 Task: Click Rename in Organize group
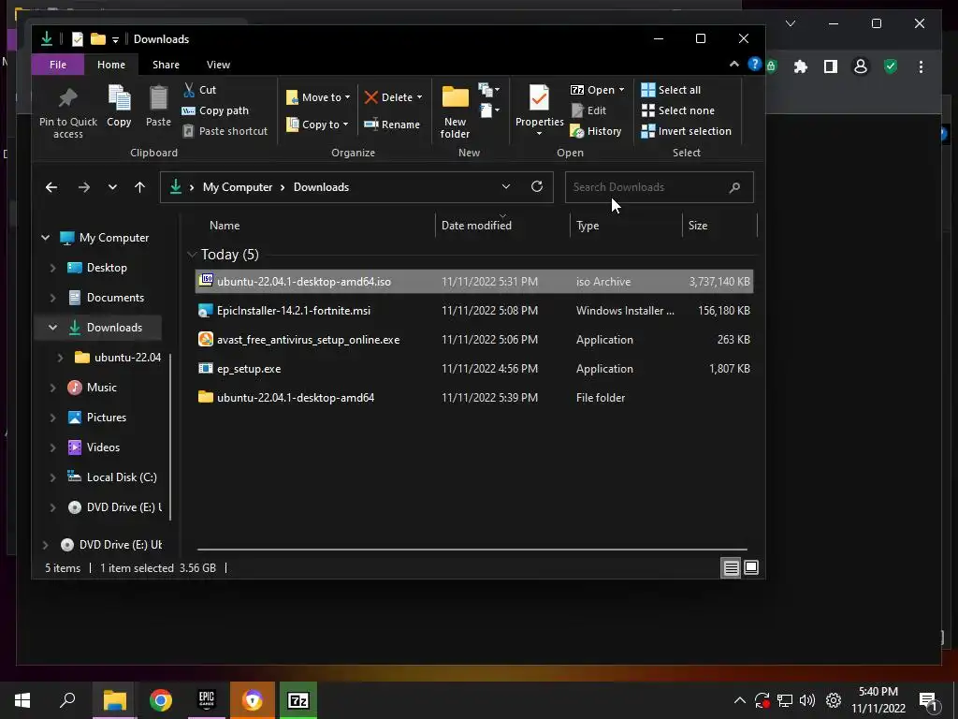(x=392, y=125)
